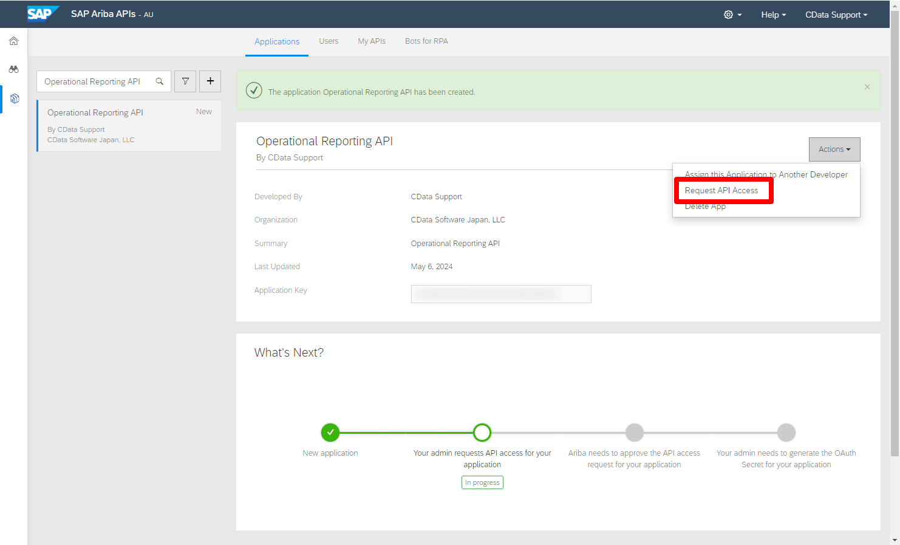The height and width of the screenshot is (545, 900).
Task: Click the Summary value Operational Reporting API
Action: 455,244
